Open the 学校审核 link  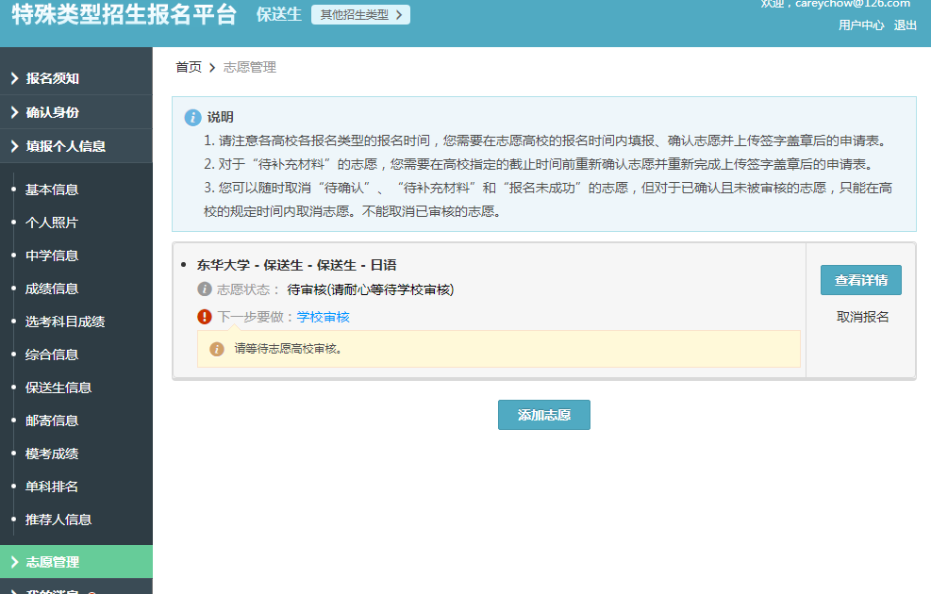[323, 317]
